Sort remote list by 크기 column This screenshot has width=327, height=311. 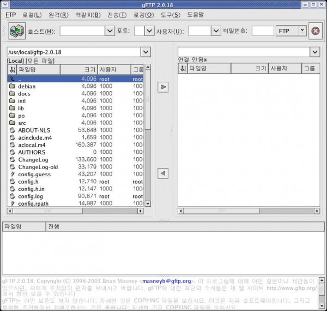[x=250, y=68]
